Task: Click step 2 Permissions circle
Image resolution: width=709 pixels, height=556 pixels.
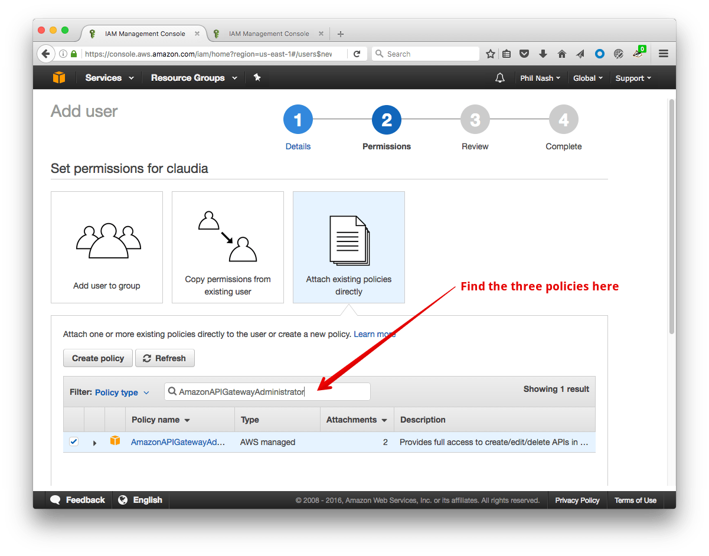Action: click(387, 120)
